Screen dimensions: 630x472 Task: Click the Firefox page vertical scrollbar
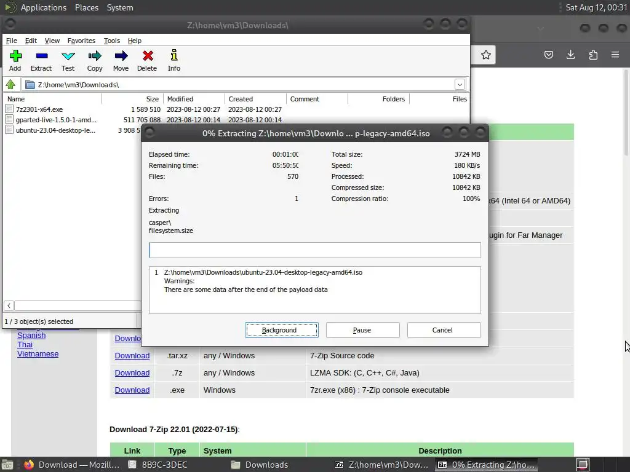626,112
